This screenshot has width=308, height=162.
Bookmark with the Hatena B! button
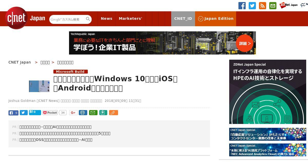(x=35, y=112)
